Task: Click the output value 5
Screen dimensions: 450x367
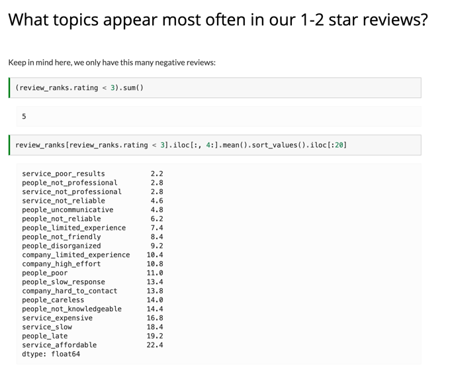Action: click(24, 116)
